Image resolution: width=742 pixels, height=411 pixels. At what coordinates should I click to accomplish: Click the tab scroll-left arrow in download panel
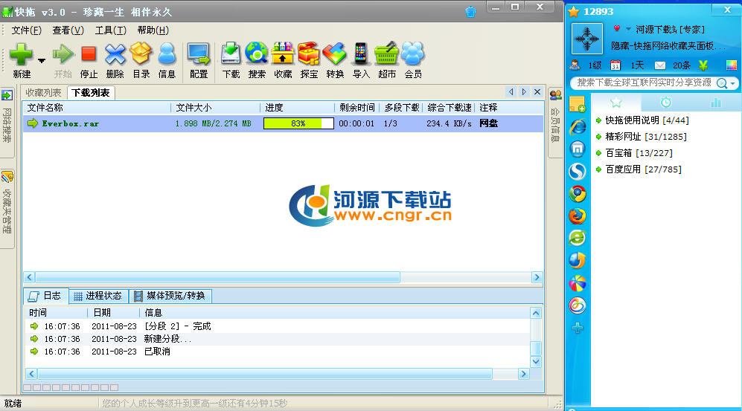tap(511, 91)
